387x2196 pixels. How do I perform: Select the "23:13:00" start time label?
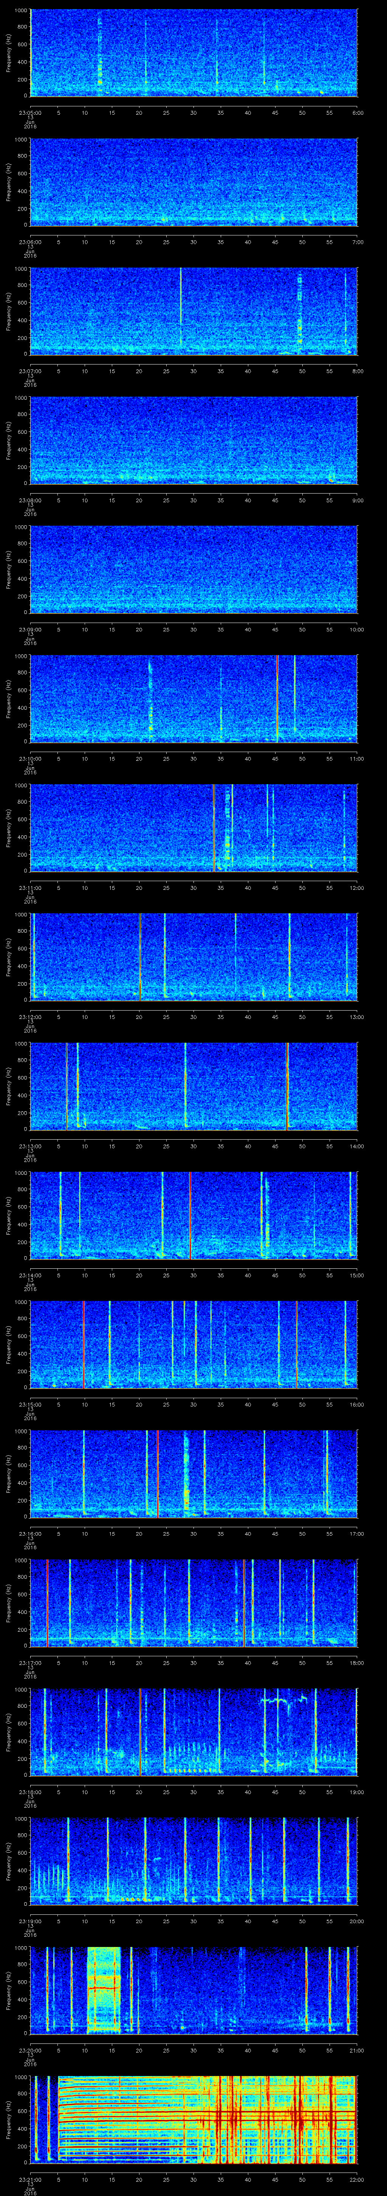[x=30, y=1146]
